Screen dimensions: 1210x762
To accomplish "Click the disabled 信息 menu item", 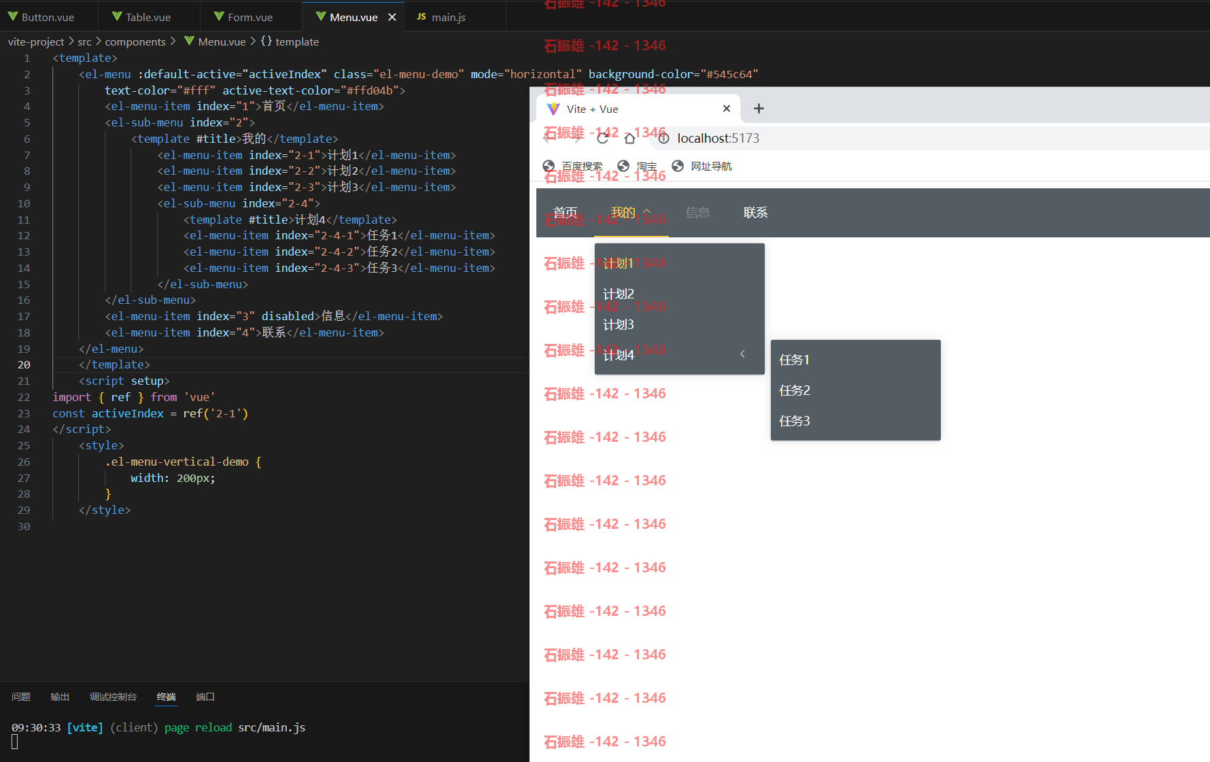I will pyautogui.click(x=698, y=213).
